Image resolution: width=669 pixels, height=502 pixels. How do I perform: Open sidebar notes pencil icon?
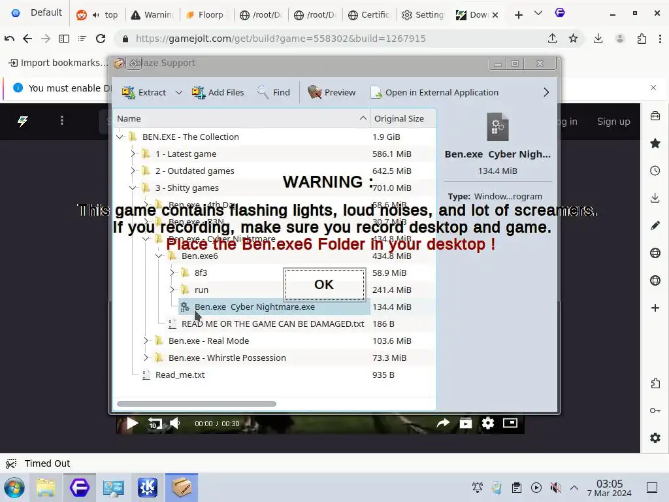655,226
